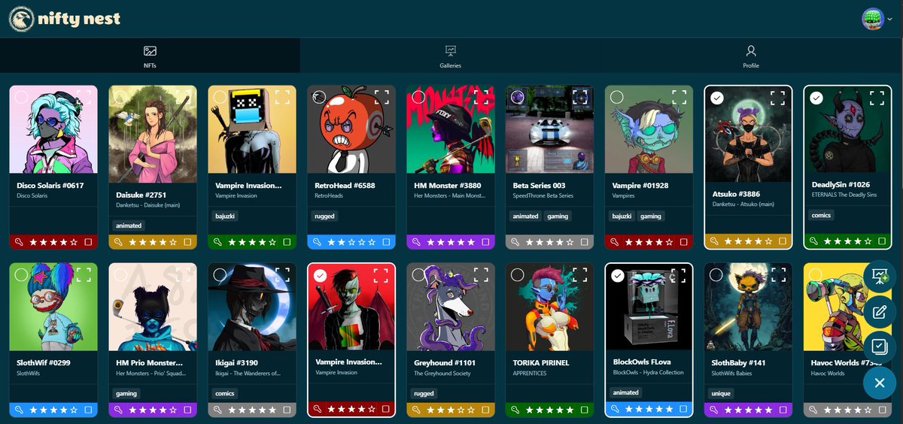903x424 pixels.
Task: Click the gaming tag on Beta Series 003
Action: pyautogui.click(x=558, y=216)
